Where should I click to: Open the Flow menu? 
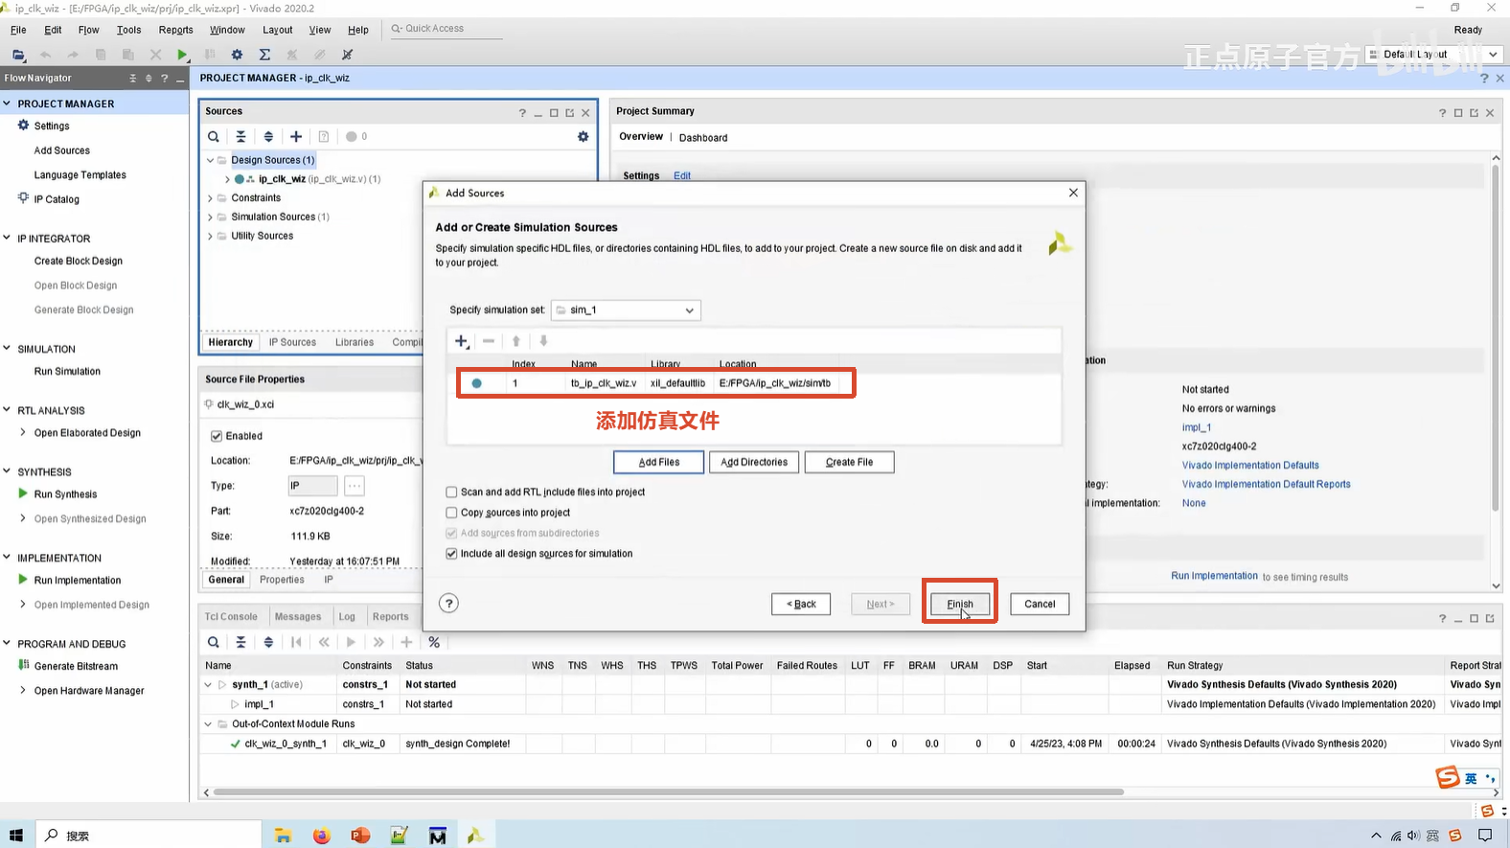point(88,30)
